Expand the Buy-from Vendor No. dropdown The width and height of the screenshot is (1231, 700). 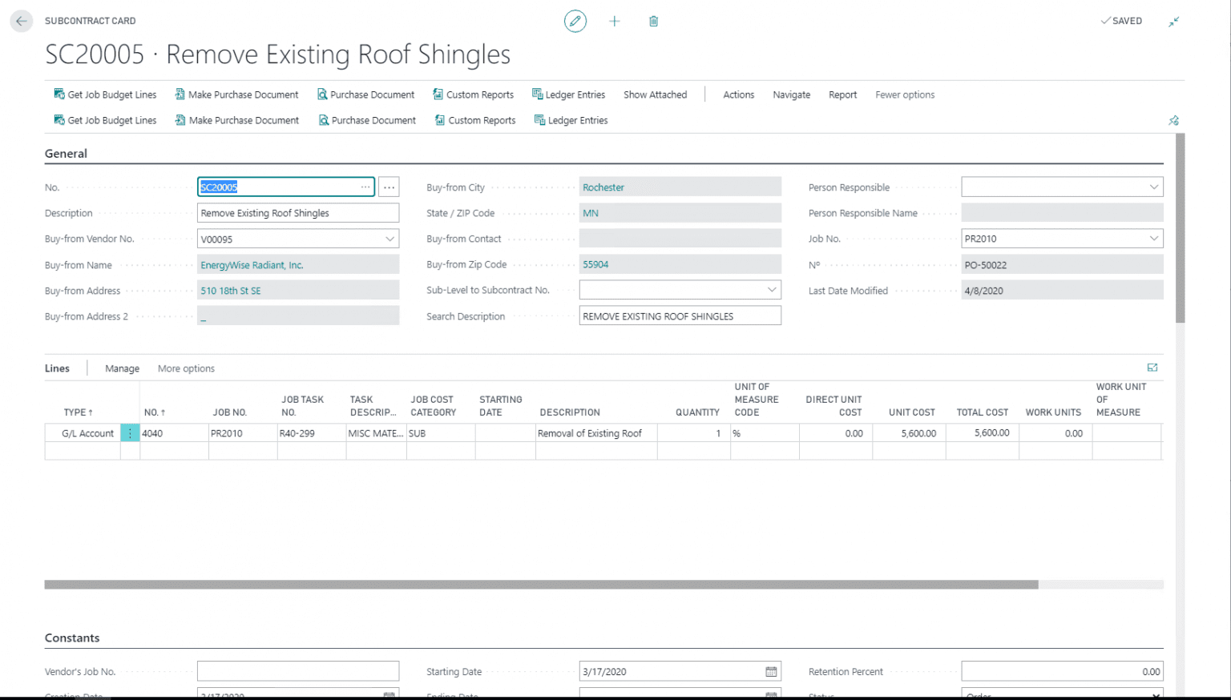click(x=389, y=239)
